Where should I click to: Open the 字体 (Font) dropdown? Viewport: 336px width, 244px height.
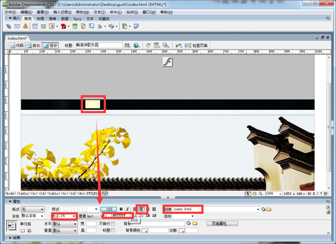(33, 216)
